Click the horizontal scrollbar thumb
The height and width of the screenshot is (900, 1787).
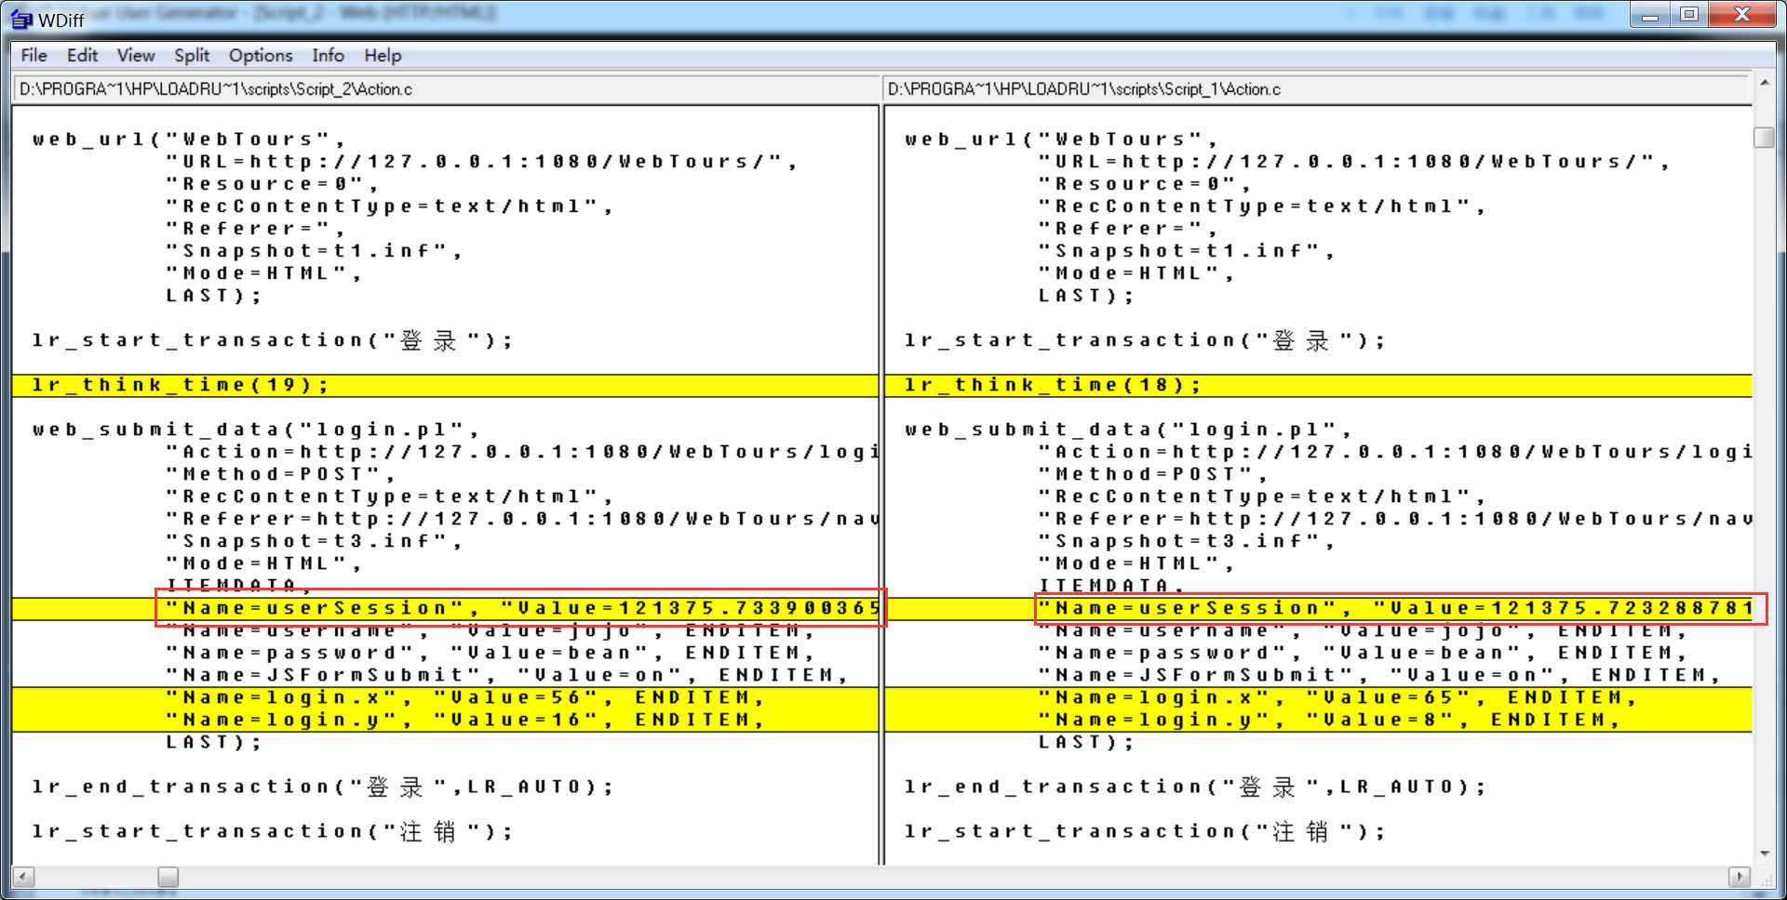click(168, 877)
